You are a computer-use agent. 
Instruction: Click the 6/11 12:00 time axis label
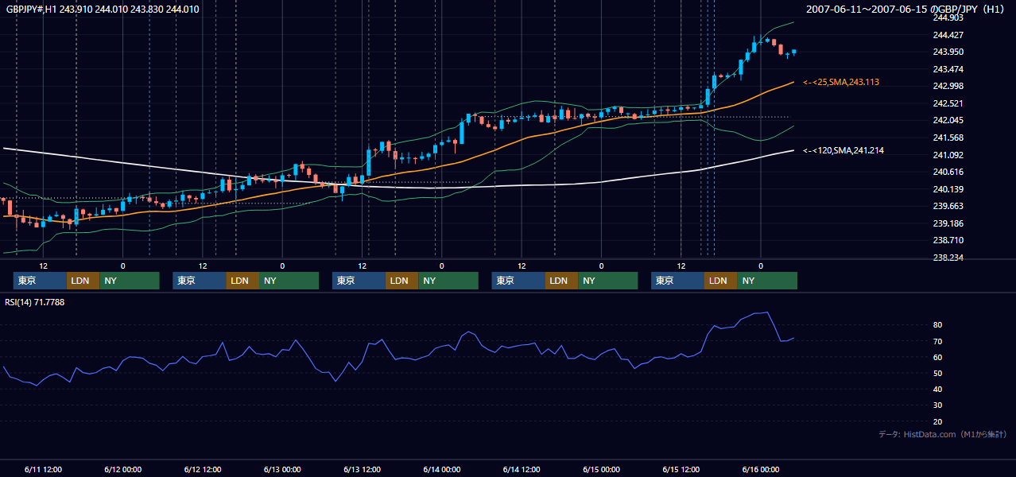tap(43, 470)
